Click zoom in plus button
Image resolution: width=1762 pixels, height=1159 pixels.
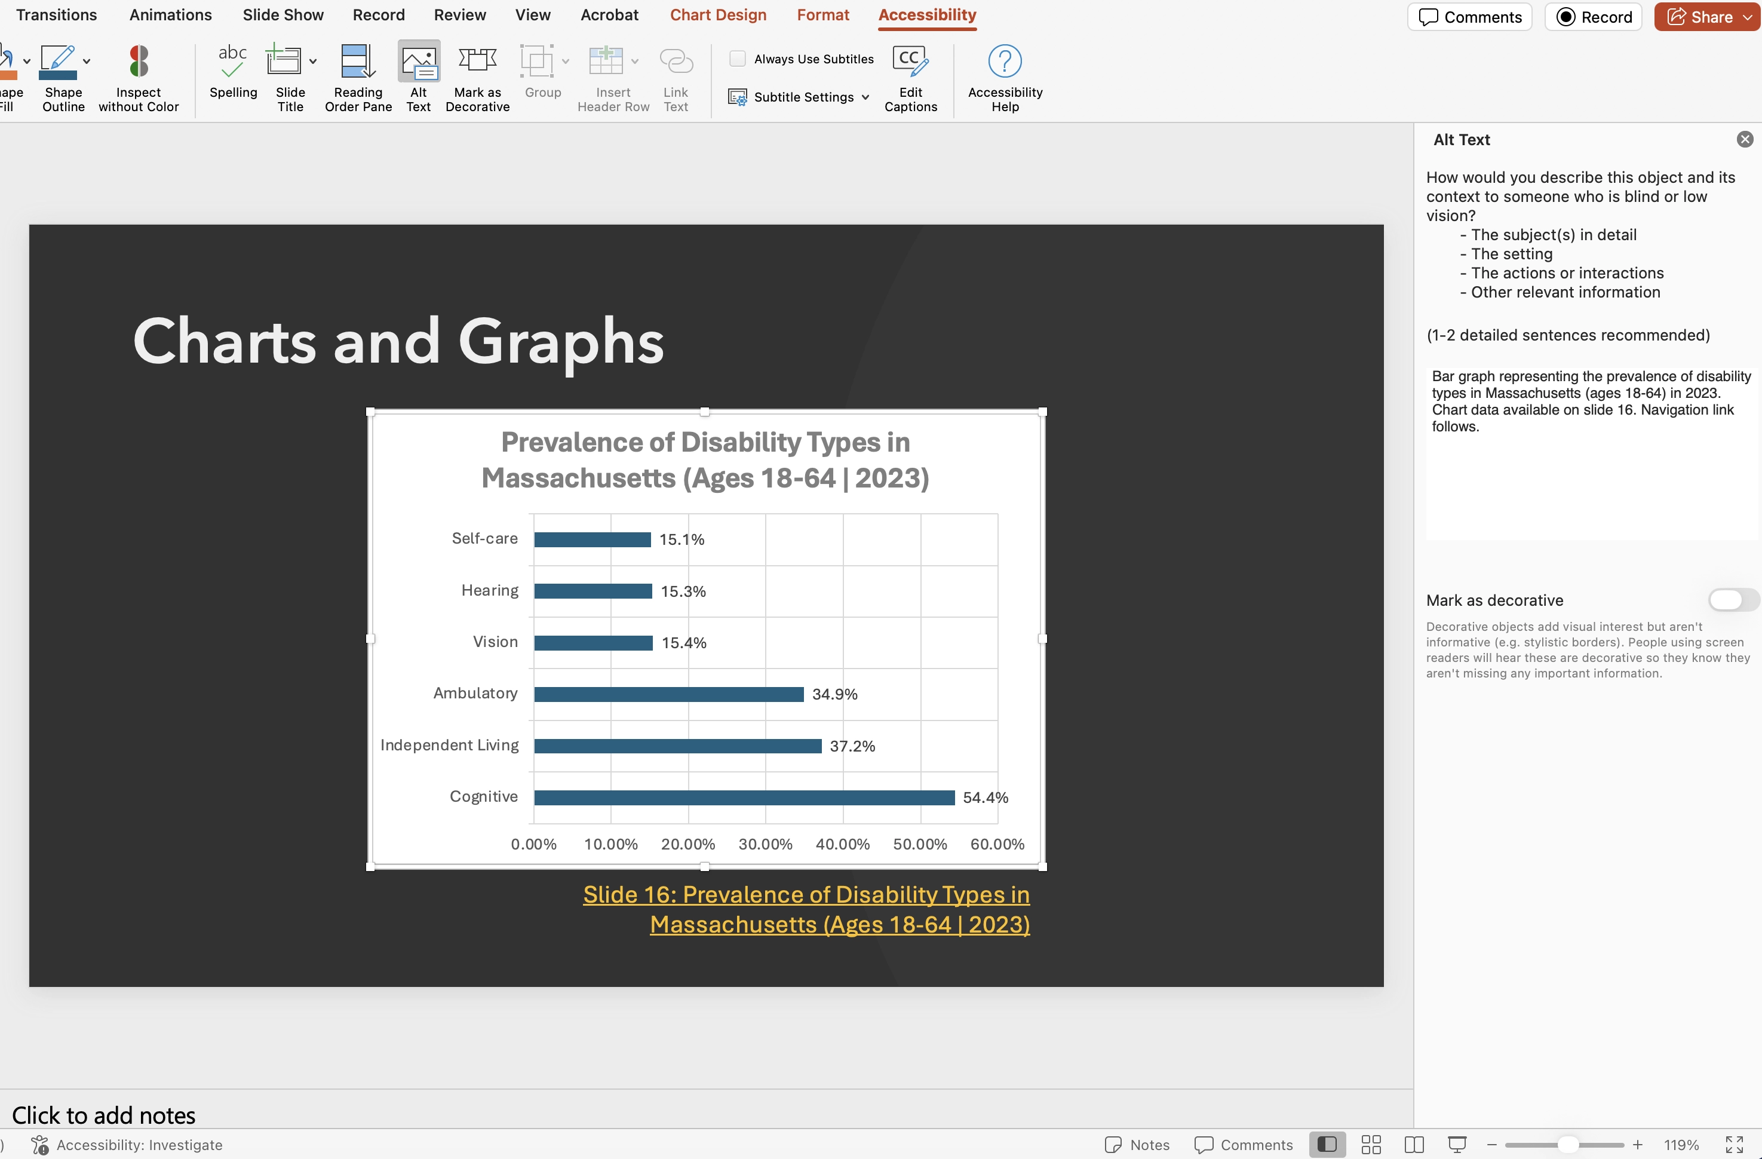[x=1638, y=1145]
